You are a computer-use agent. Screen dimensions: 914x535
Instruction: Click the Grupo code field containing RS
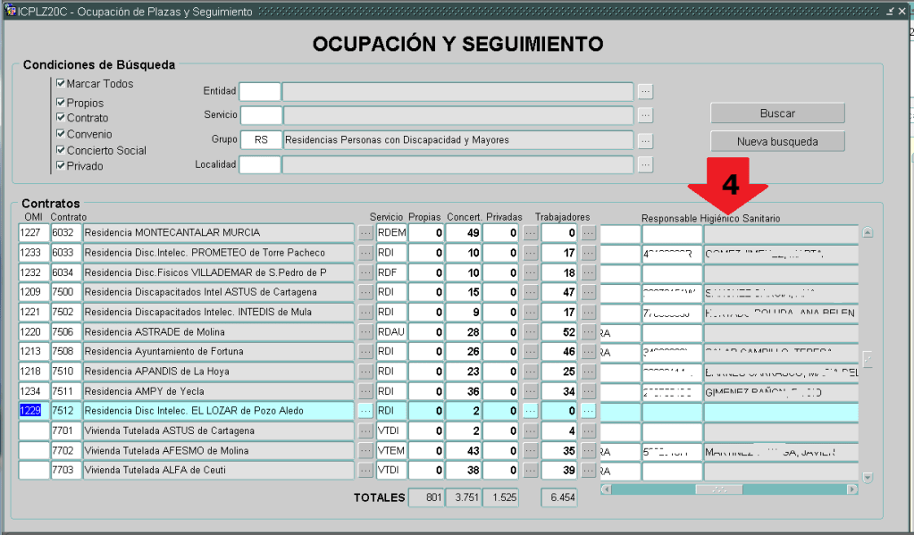[260, 140]
